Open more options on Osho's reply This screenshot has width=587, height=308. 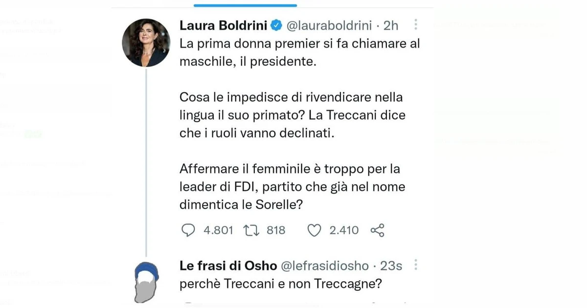[416, 265]
